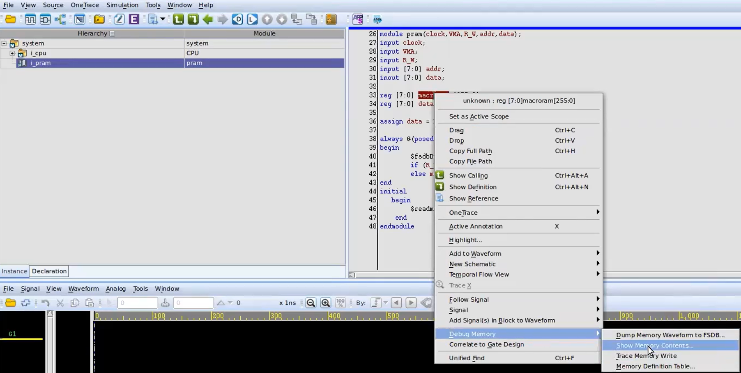The width and height of the screenshot is (741, 373).
Task: Click the reload icon in waveform toolbar
Action: pos(25,303)
